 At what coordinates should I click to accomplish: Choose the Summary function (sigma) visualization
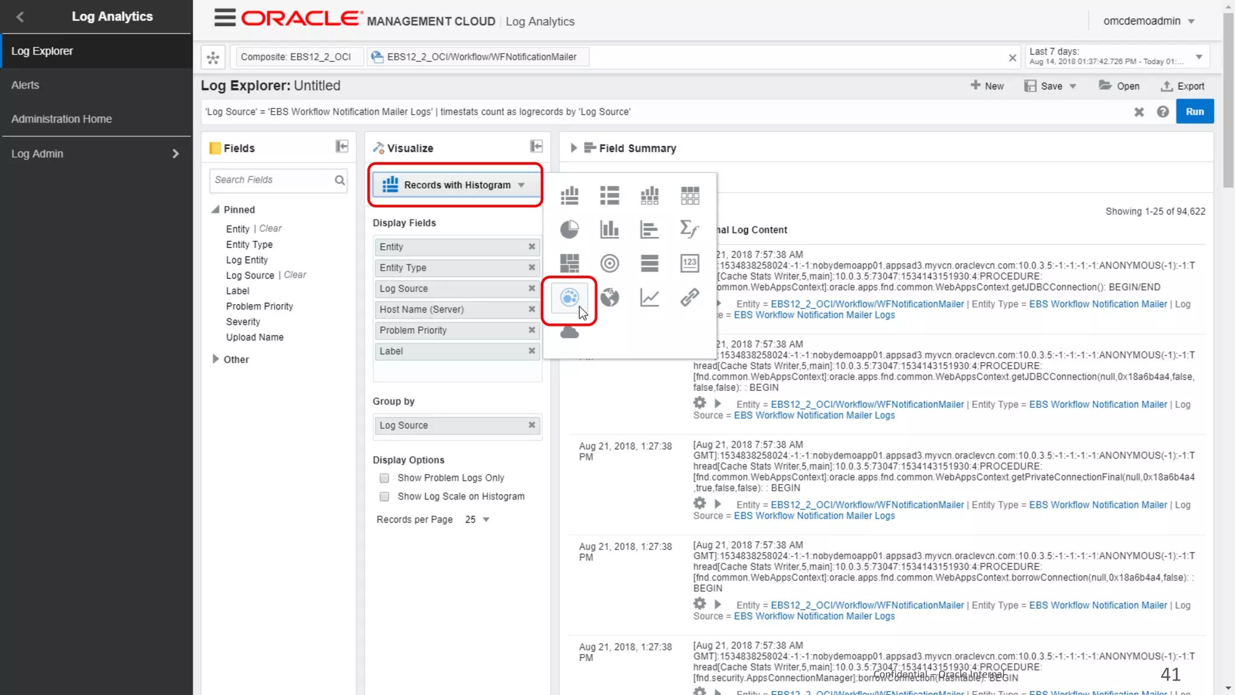[x=690, y=229]
